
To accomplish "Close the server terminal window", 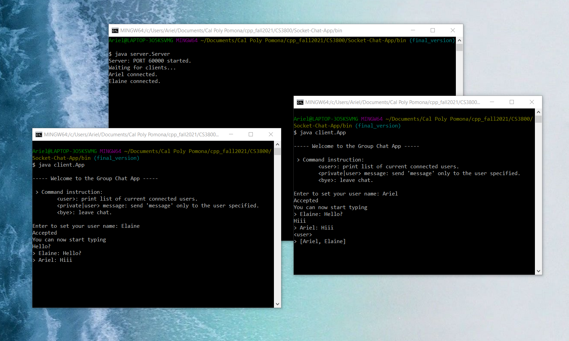I will tap(453, 30).
